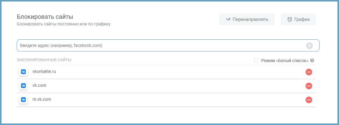Remove vkontakte.ru from the blocked list
The height and width of the screenshot is (125, 339).
[x=309, y=72]
